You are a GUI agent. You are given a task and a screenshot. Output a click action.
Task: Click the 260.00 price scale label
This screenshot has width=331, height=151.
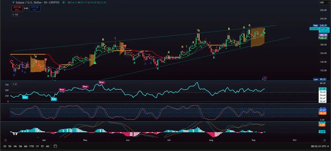(323, 10)
